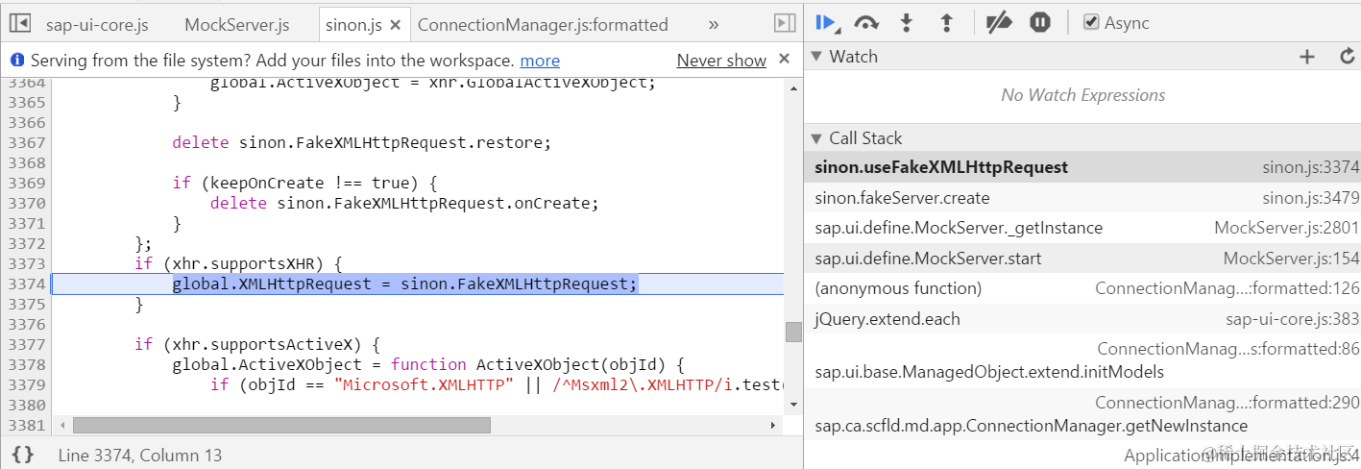
Task: Switch to the MockServer.js tab
Action: pyautogui.click(x=236, y=24)
